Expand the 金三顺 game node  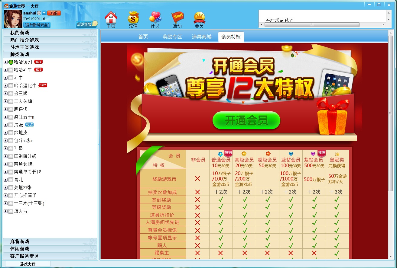tap(5, 93)
